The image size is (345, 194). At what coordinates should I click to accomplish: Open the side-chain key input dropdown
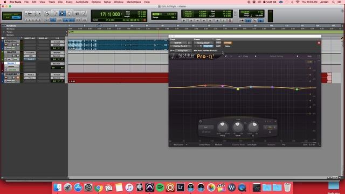[x=183, y=51]
